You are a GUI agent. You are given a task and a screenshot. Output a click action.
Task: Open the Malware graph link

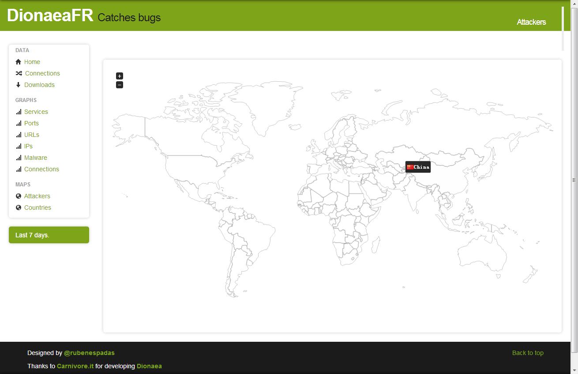tap(36, 158)
